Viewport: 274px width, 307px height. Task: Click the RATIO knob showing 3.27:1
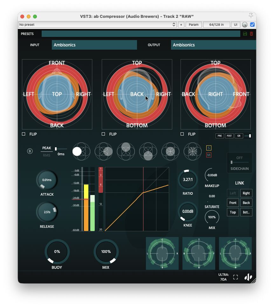(x=188, y=179)
